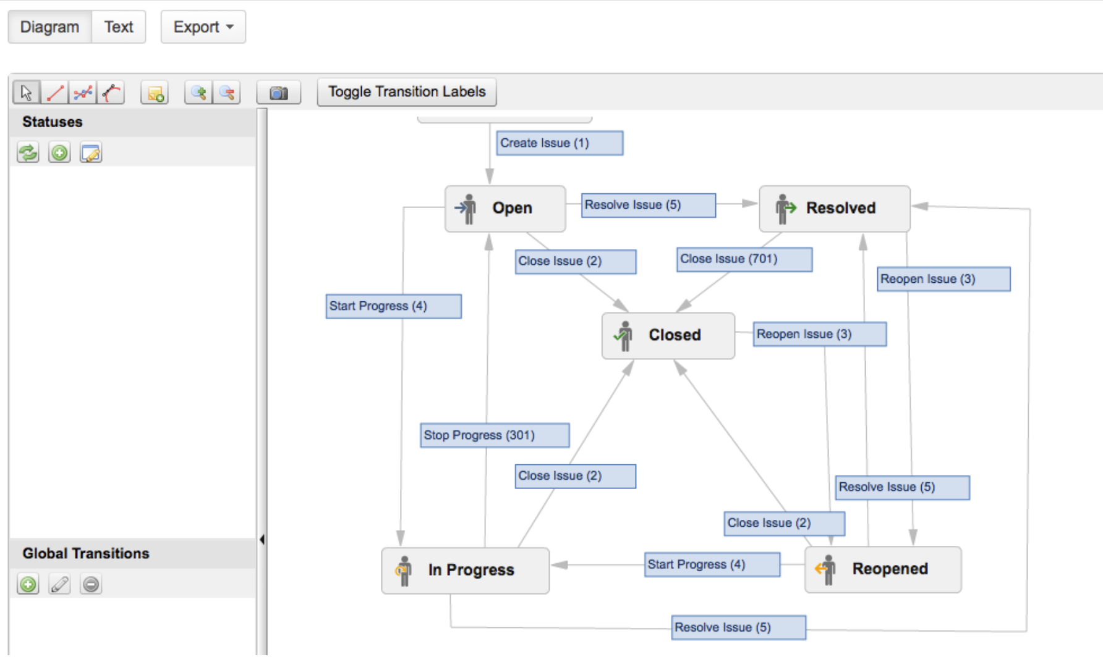
Task: Open the Export dropdown menu
Action: pos(203,27)
